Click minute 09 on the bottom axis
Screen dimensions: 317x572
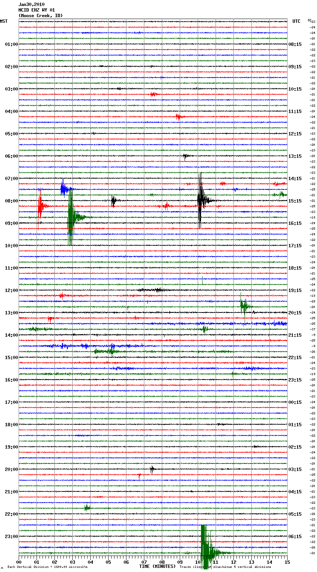coord(180,562)
